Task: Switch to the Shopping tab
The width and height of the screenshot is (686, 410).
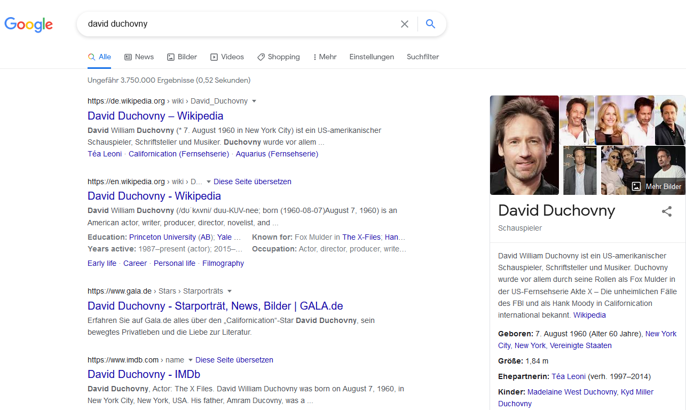Action: pyautogui.click(x=278, y=57)
